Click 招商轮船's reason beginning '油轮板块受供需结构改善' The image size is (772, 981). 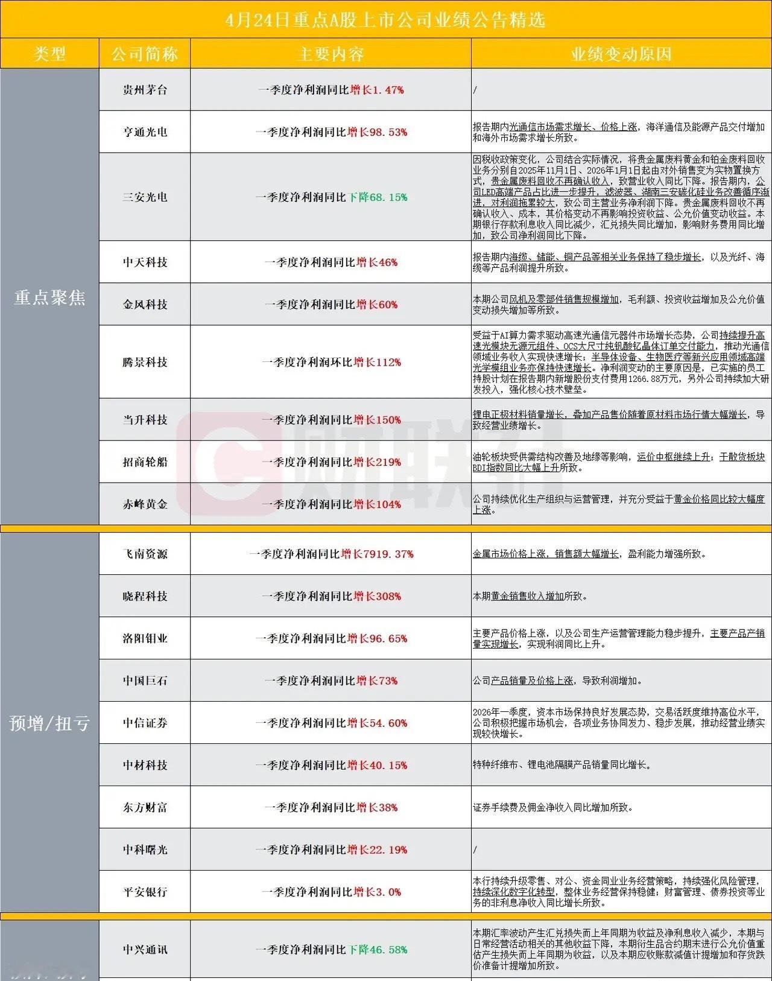[x=619, y=462]
